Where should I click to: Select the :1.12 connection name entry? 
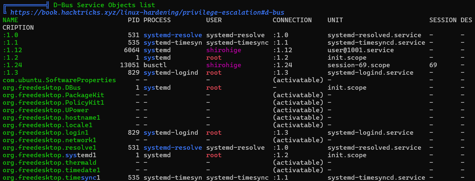12,50
